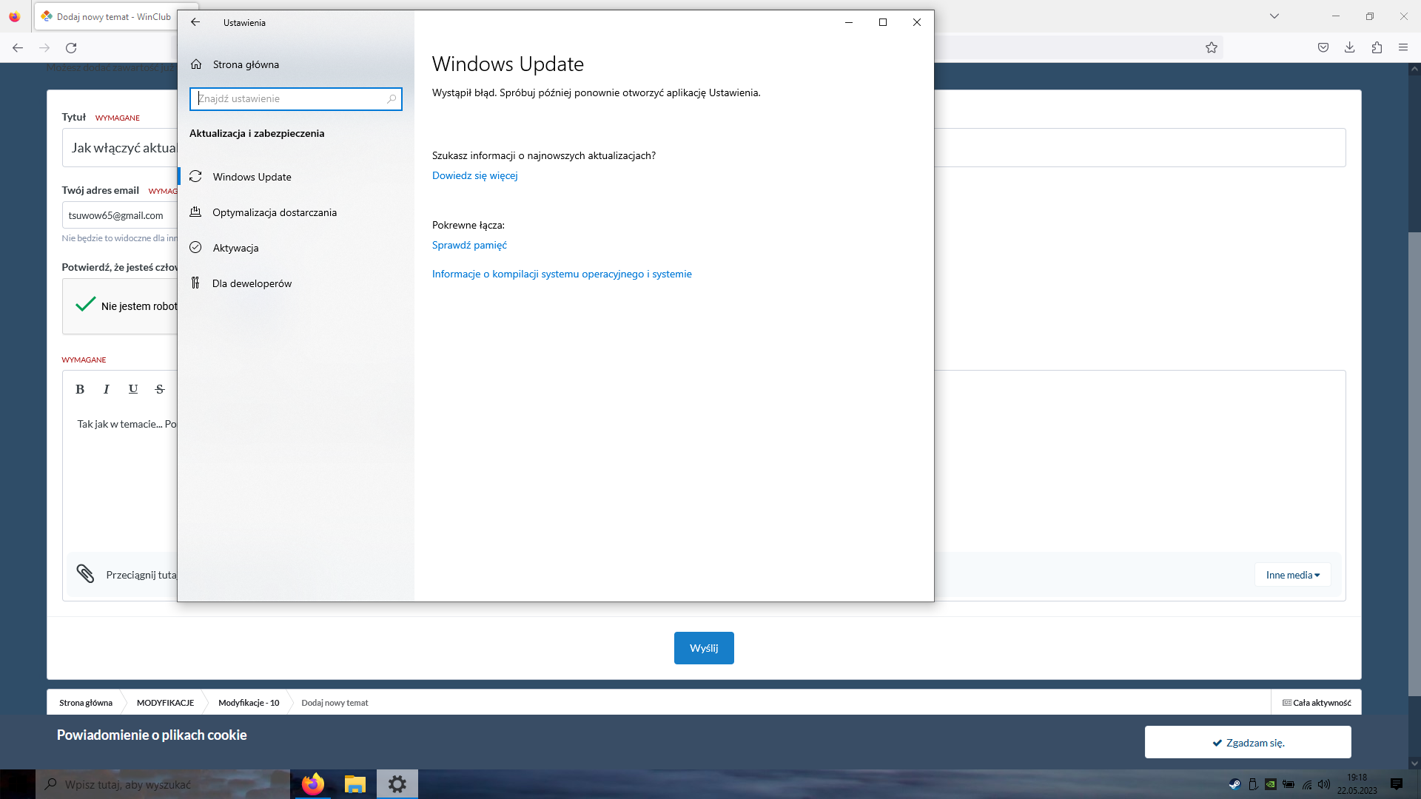
Task: Click Firefox forward arrow
Action: (x=44, y=48)
